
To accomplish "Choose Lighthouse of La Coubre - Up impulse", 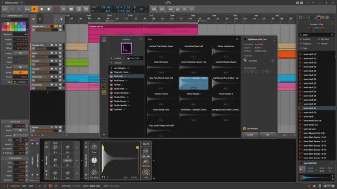I will [226, 83].
